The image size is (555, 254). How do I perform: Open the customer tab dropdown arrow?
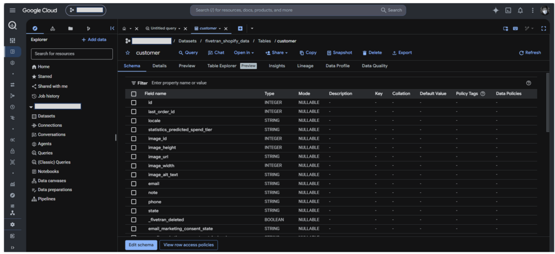coord(220,28)
